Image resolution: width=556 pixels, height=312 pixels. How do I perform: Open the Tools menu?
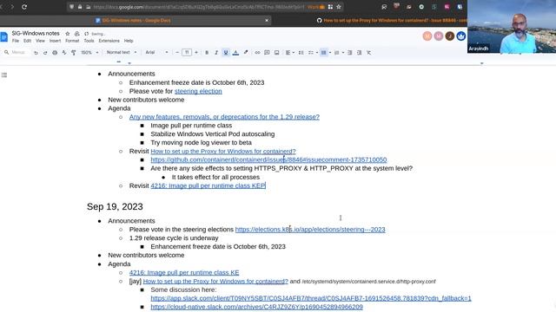pyautogui.click(x=89, y=41)
